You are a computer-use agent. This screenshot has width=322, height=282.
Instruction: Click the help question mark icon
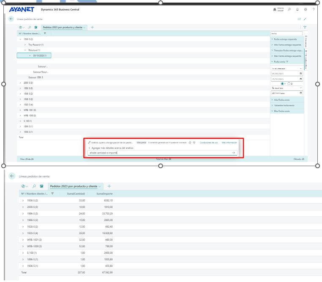(x=314, y=9)
